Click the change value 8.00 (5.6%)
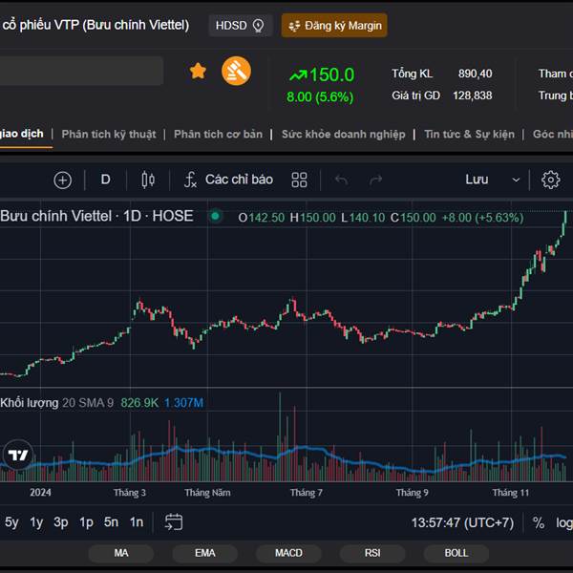 (320, 97)
